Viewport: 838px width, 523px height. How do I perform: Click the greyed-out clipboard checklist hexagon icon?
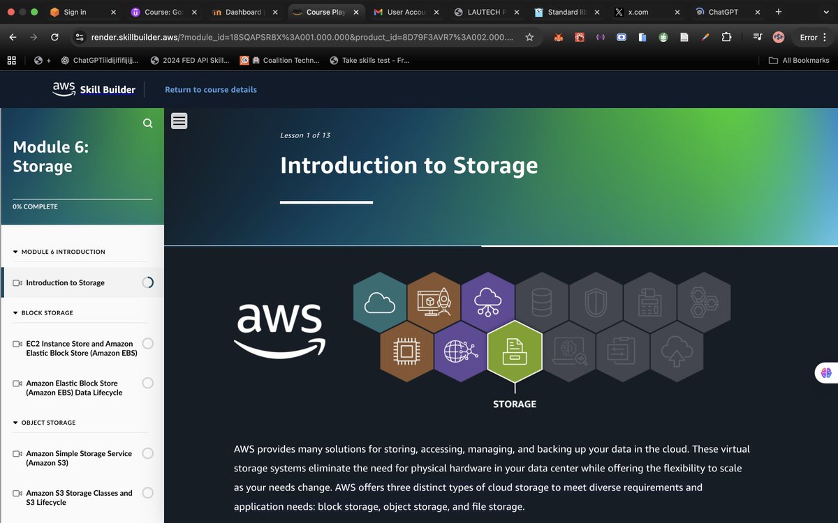point(623,351)
